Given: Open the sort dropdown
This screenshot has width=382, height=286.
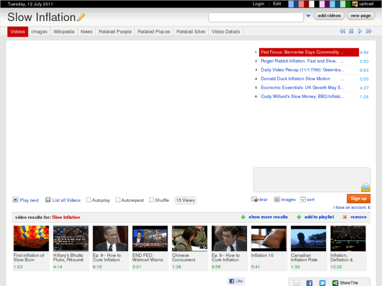Looking at the screenshot, I should click(x=303, y=199).
